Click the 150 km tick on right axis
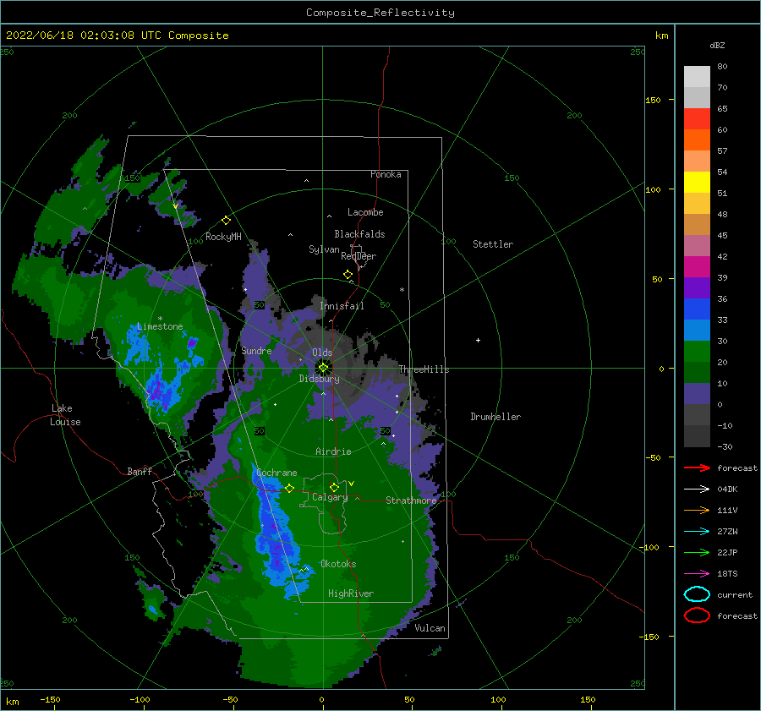The height and width of the screenshot is (711, 761). click(654, 100)
